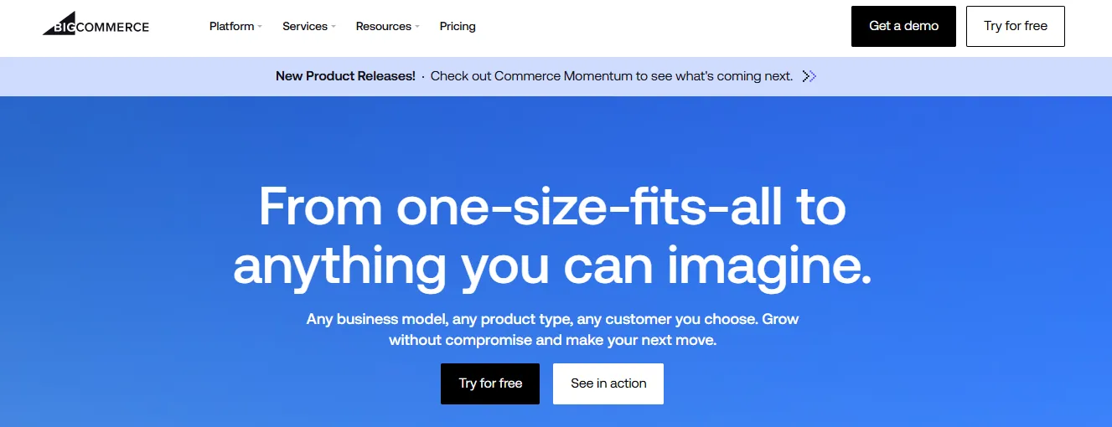Click the white See in action button

(x=608, y=383)
